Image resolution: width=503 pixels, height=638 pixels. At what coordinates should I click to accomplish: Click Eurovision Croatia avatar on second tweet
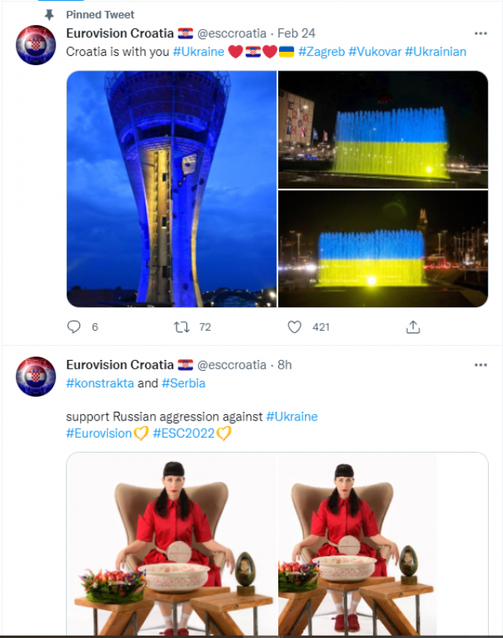36,377
